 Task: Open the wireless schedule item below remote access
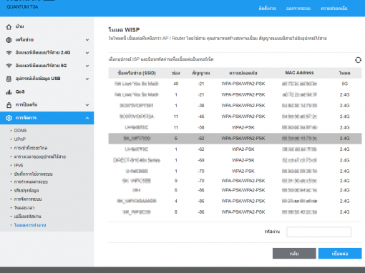(x=40, y=157)
